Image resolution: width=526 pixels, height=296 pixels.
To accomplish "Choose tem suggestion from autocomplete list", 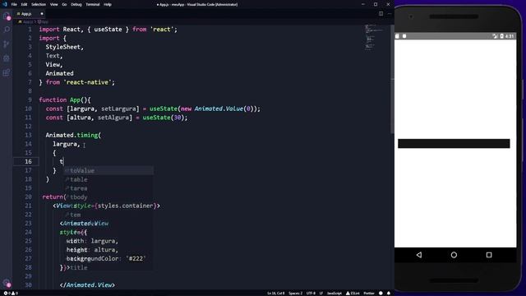I will pos(108,215).
